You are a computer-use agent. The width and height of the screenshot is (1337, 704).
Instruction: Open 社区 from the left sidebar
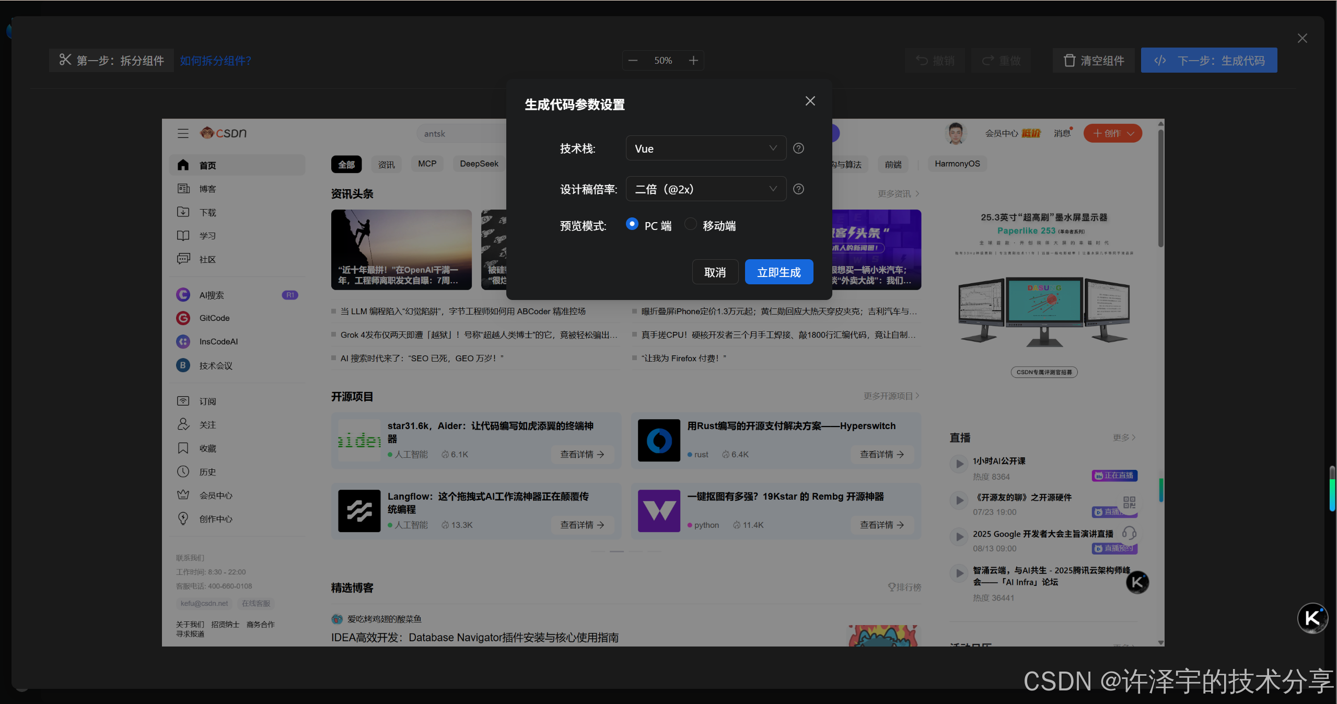206,259
